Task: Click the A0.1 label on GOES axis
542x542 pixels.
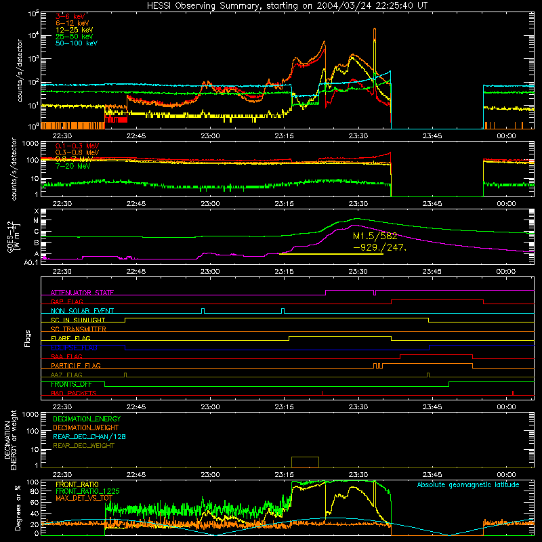Action: coord(31,262)
